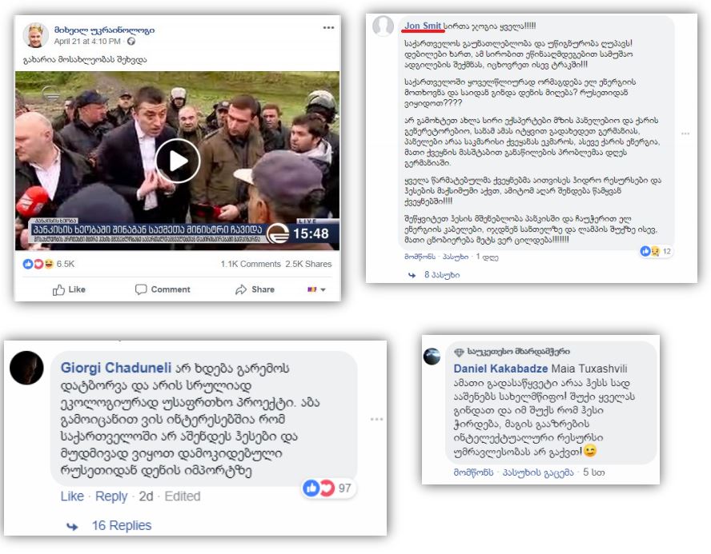Image resolution: width=711 pixels, height=554 pixels.
Task: Like Giorgi Chaduneli's comment
Action: (x=72, y=496)
